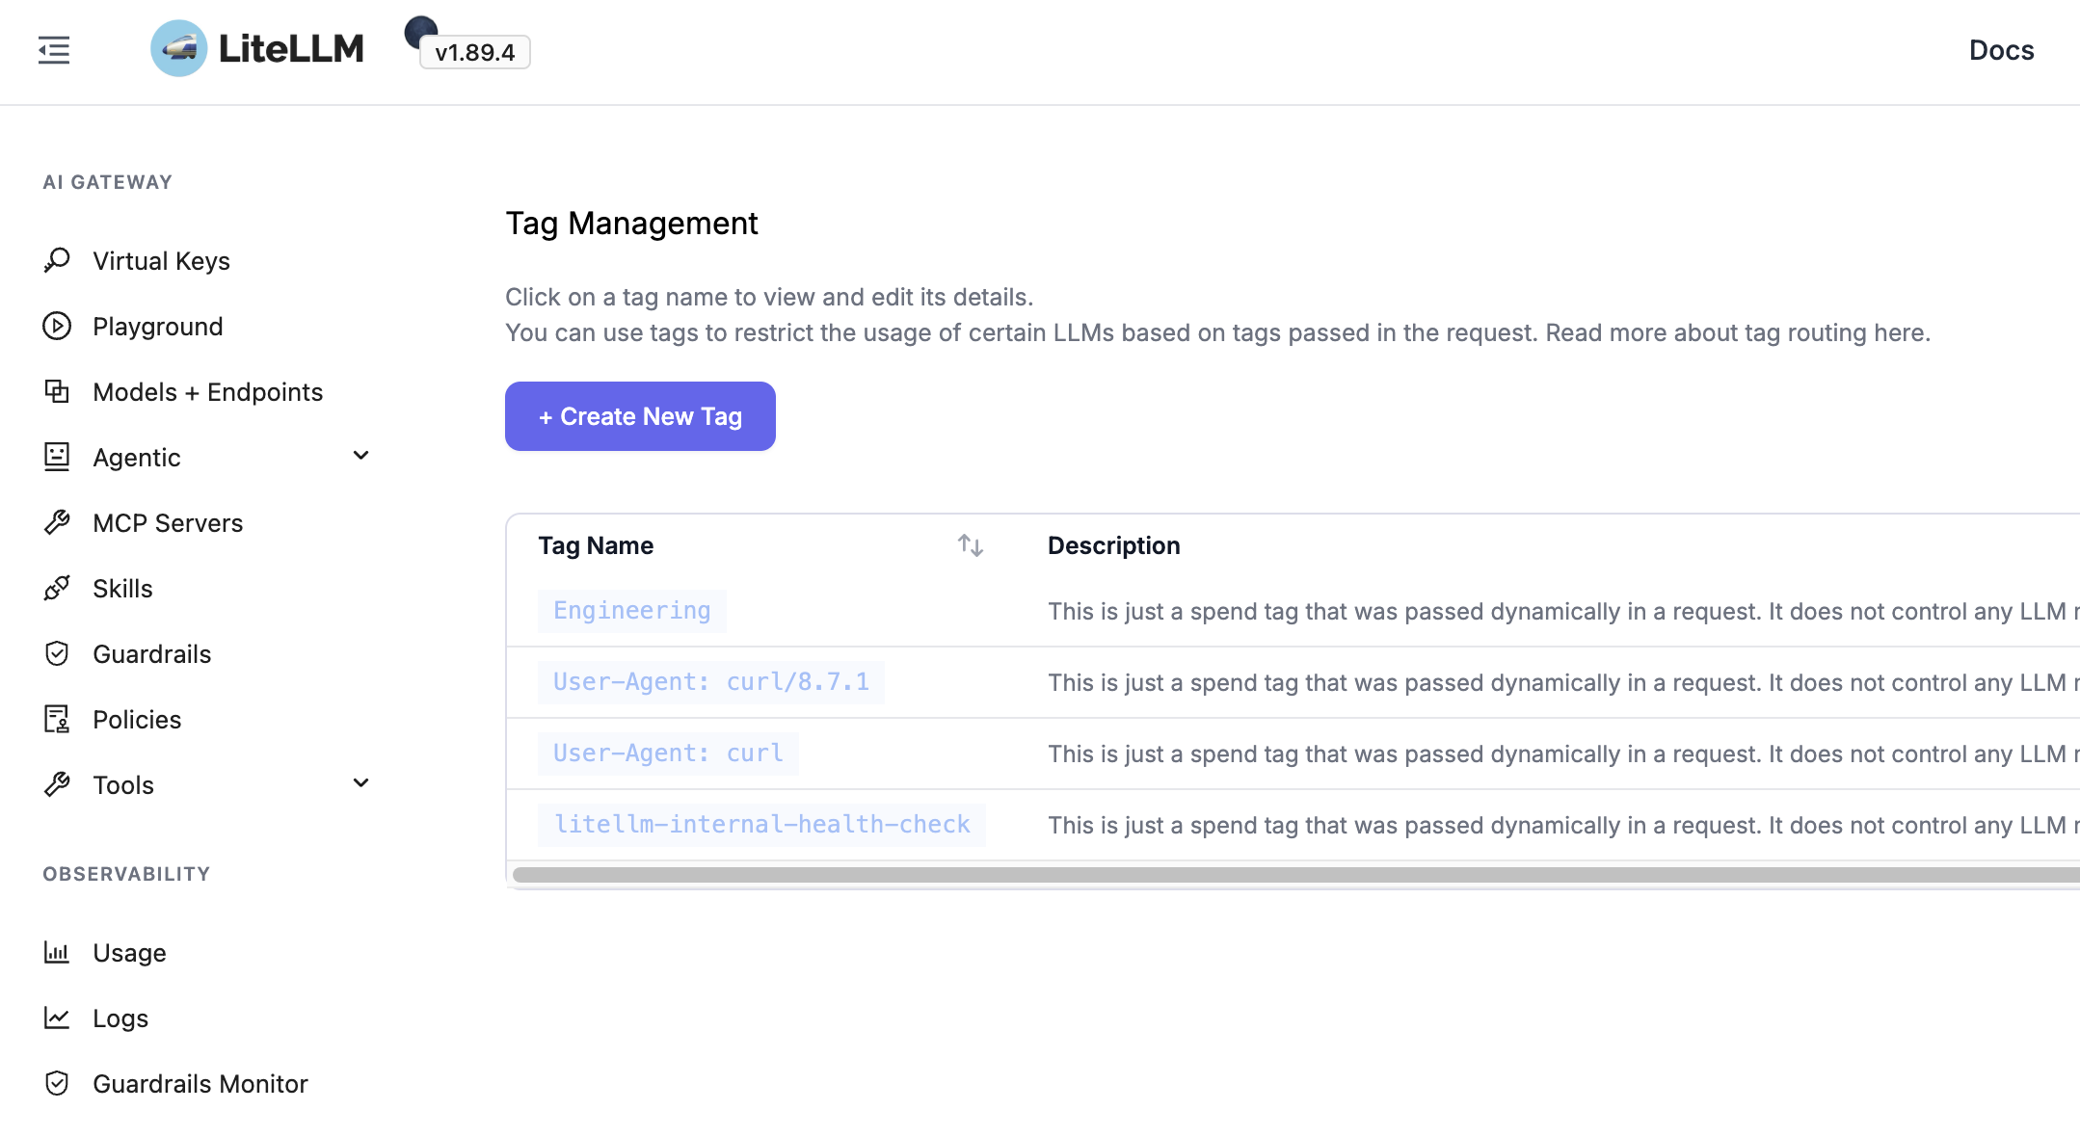Viewport: 2080px width, 1137px height.
Task: Click the Guardrails shield icon
Action: [x=57, y=653]
